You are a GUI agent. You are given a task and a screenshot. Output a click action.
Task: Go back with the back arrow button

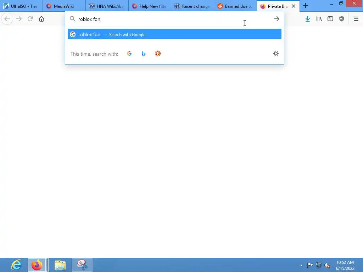pos(7,19)
